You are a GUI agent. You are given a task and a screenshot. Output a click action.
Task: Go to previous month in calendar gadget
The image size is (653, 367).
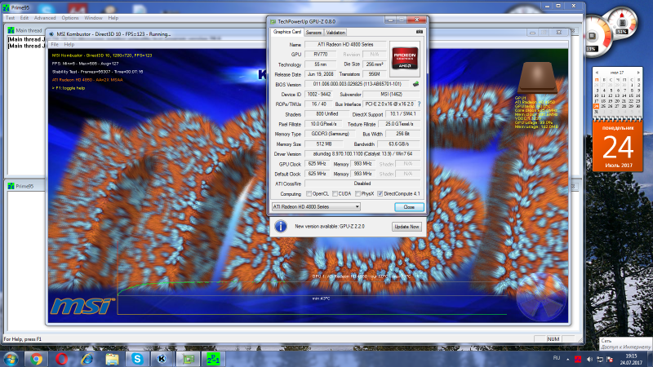tap(597, 73)
